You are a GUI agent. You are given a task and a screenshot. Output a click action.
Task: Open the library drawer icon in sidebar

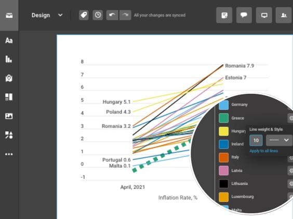point(9,15)
